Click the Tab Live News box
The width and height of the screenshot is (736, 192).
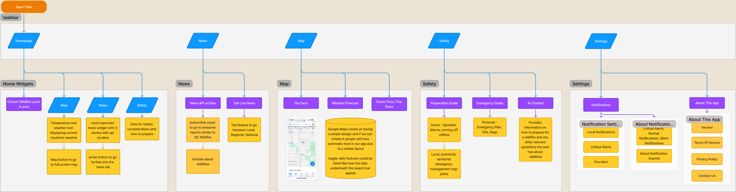(244, 103)
